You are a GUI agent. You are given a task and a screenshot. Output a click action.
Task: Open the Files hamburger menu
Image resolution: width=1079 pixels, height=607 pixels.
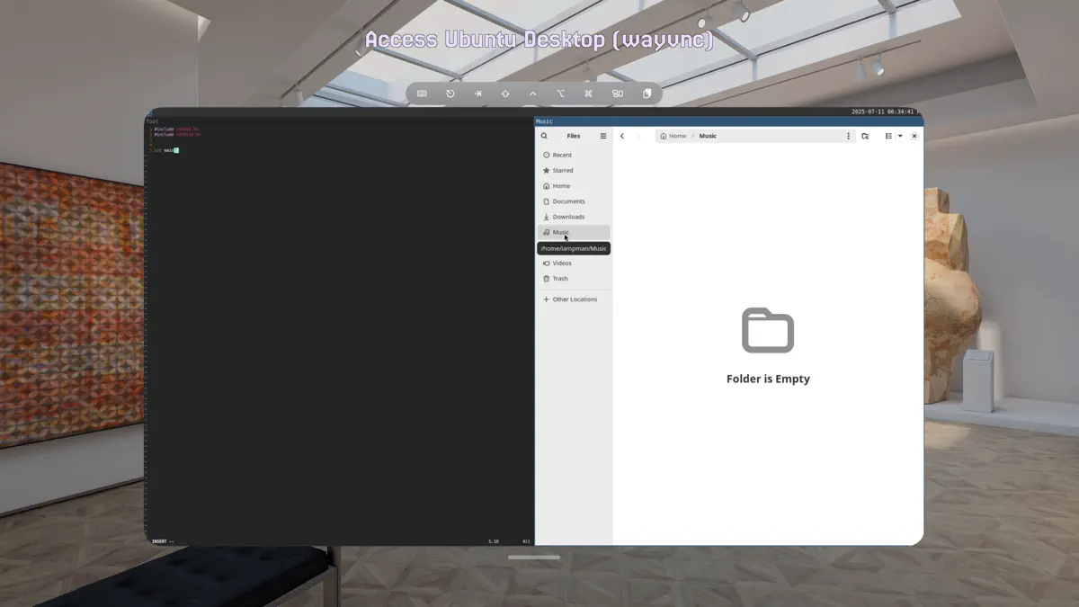[x=602, y=136]
